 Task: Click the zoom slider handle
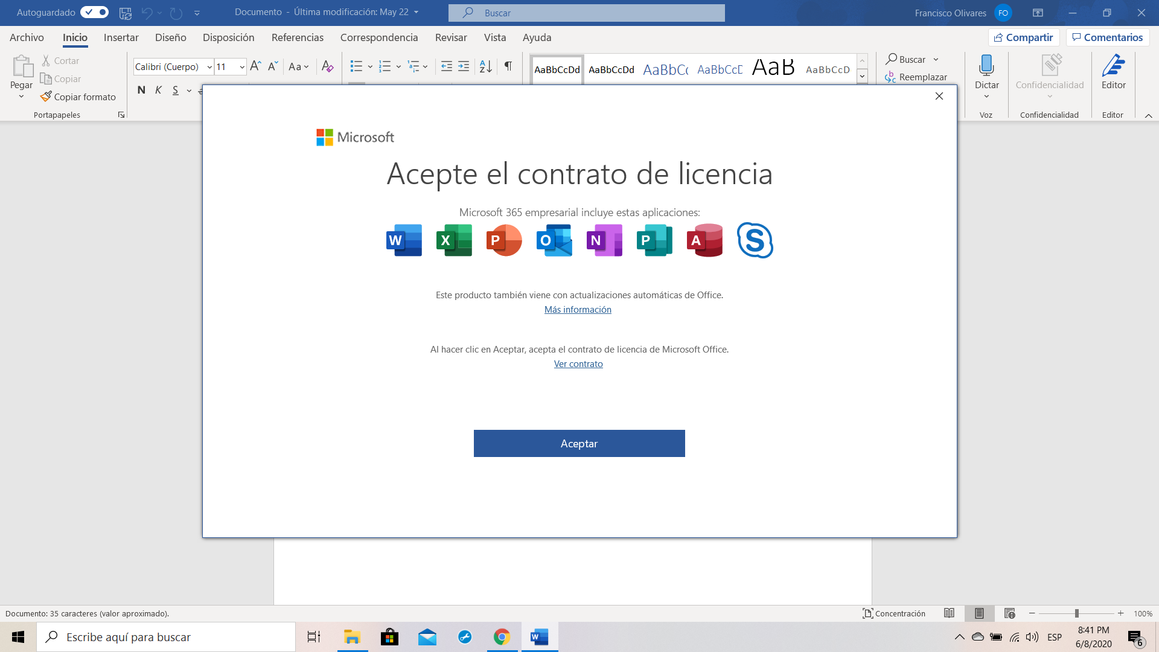(1076, 613)
